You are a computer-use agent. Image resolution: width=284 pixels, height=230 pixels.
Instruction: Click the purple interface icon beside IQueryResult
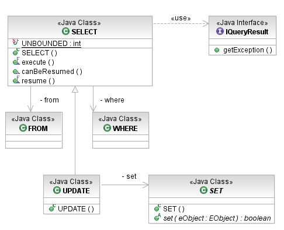(220, 31)
